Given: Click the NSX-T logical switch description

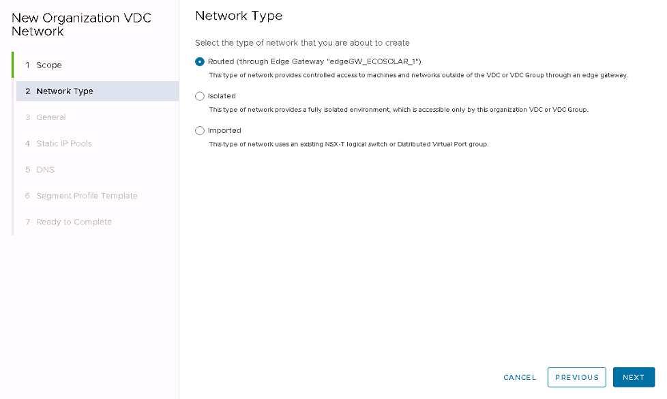Looking at the screenshot, I should click(348, 144).
